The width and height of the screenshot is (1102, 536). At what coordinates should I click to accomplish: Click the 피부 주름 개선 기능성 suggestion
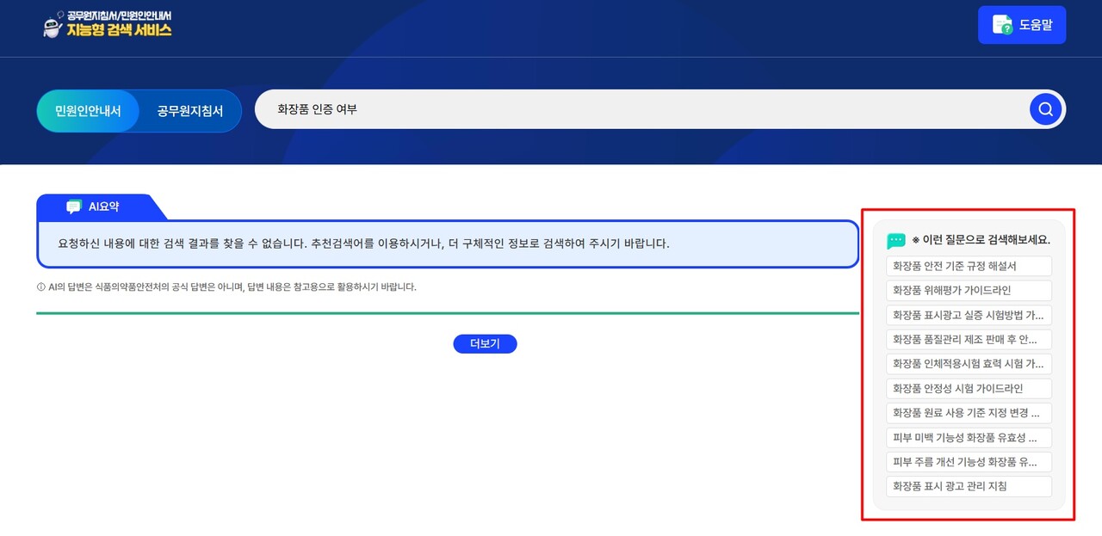point(968,462)
